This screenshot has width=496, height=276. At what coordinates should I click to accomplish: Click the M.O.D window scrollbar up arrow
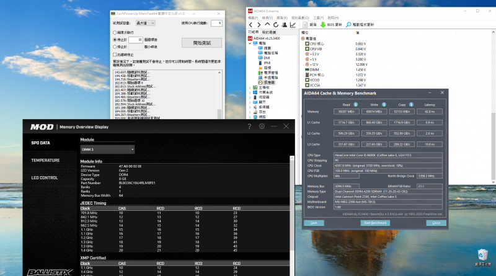click(292, 158)
